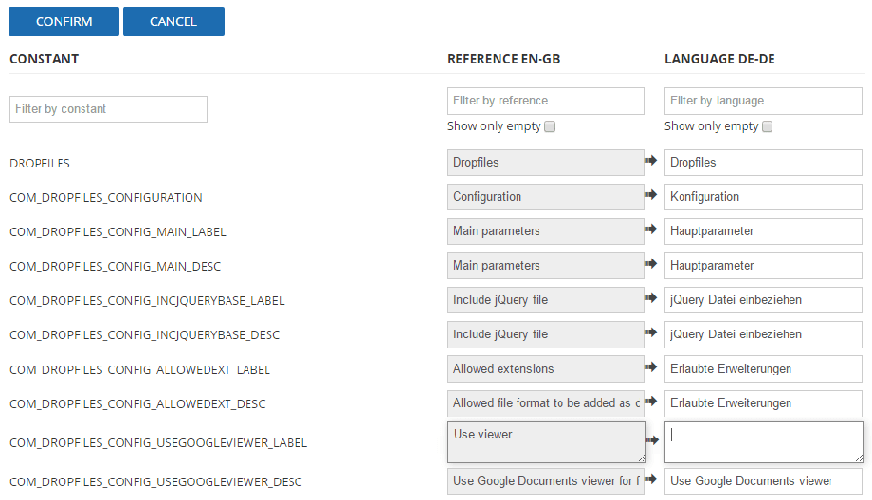
Task: Edit the Konfiguration translation field
Action: click(762, 197)
